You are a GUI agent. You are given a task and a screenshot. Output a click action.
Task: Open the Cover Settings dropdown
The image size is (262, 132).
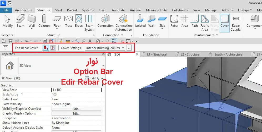tap(105, 48)
